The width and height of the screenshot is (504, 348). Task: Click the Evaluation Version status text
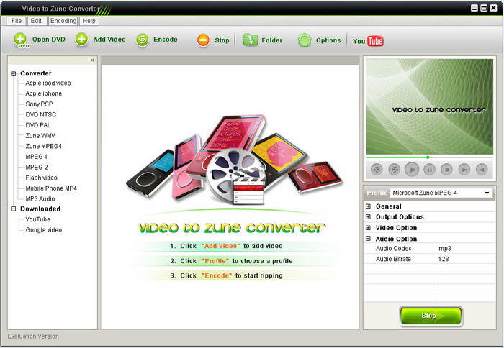[x=33, y=336]
